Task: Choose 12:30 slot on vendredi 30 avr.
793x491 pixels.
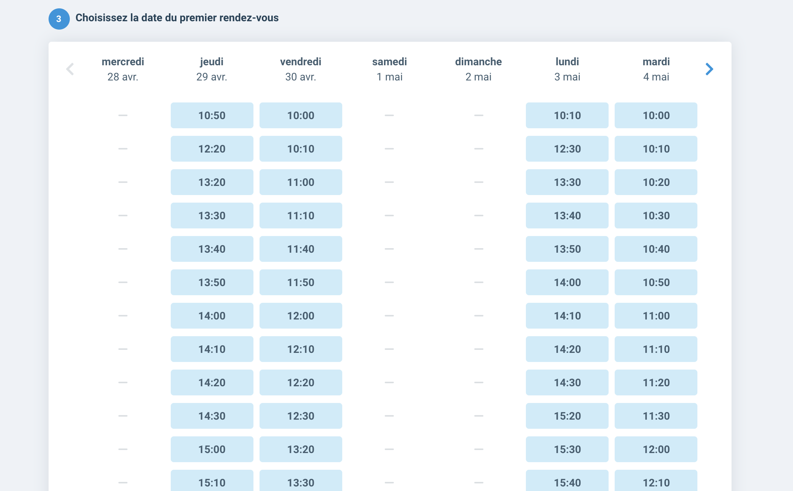Action: tap(301, 416)
